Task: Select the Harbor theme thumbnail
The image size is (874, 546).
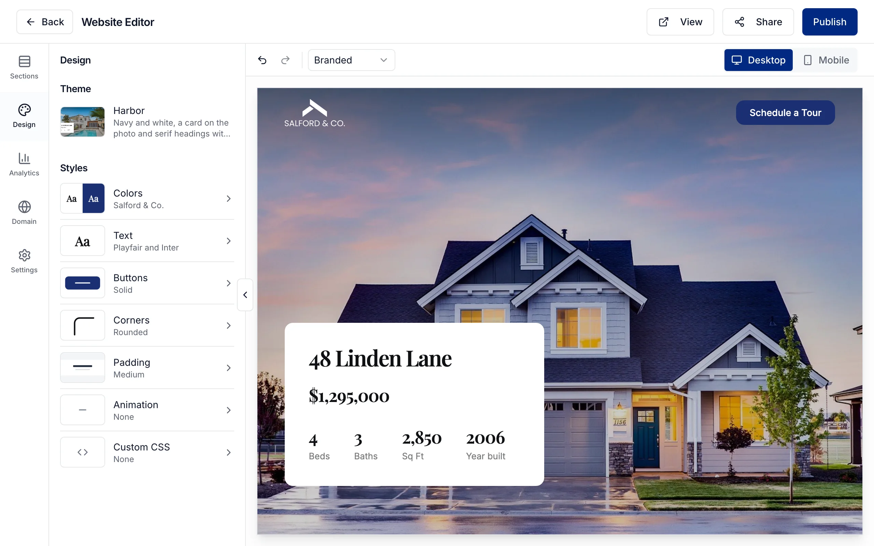Action: pos(82,122)
